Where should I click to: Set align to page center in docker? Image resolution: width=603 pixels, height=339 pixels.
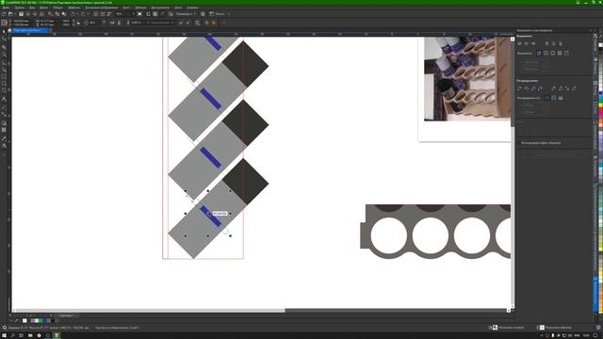pos(553,53)
